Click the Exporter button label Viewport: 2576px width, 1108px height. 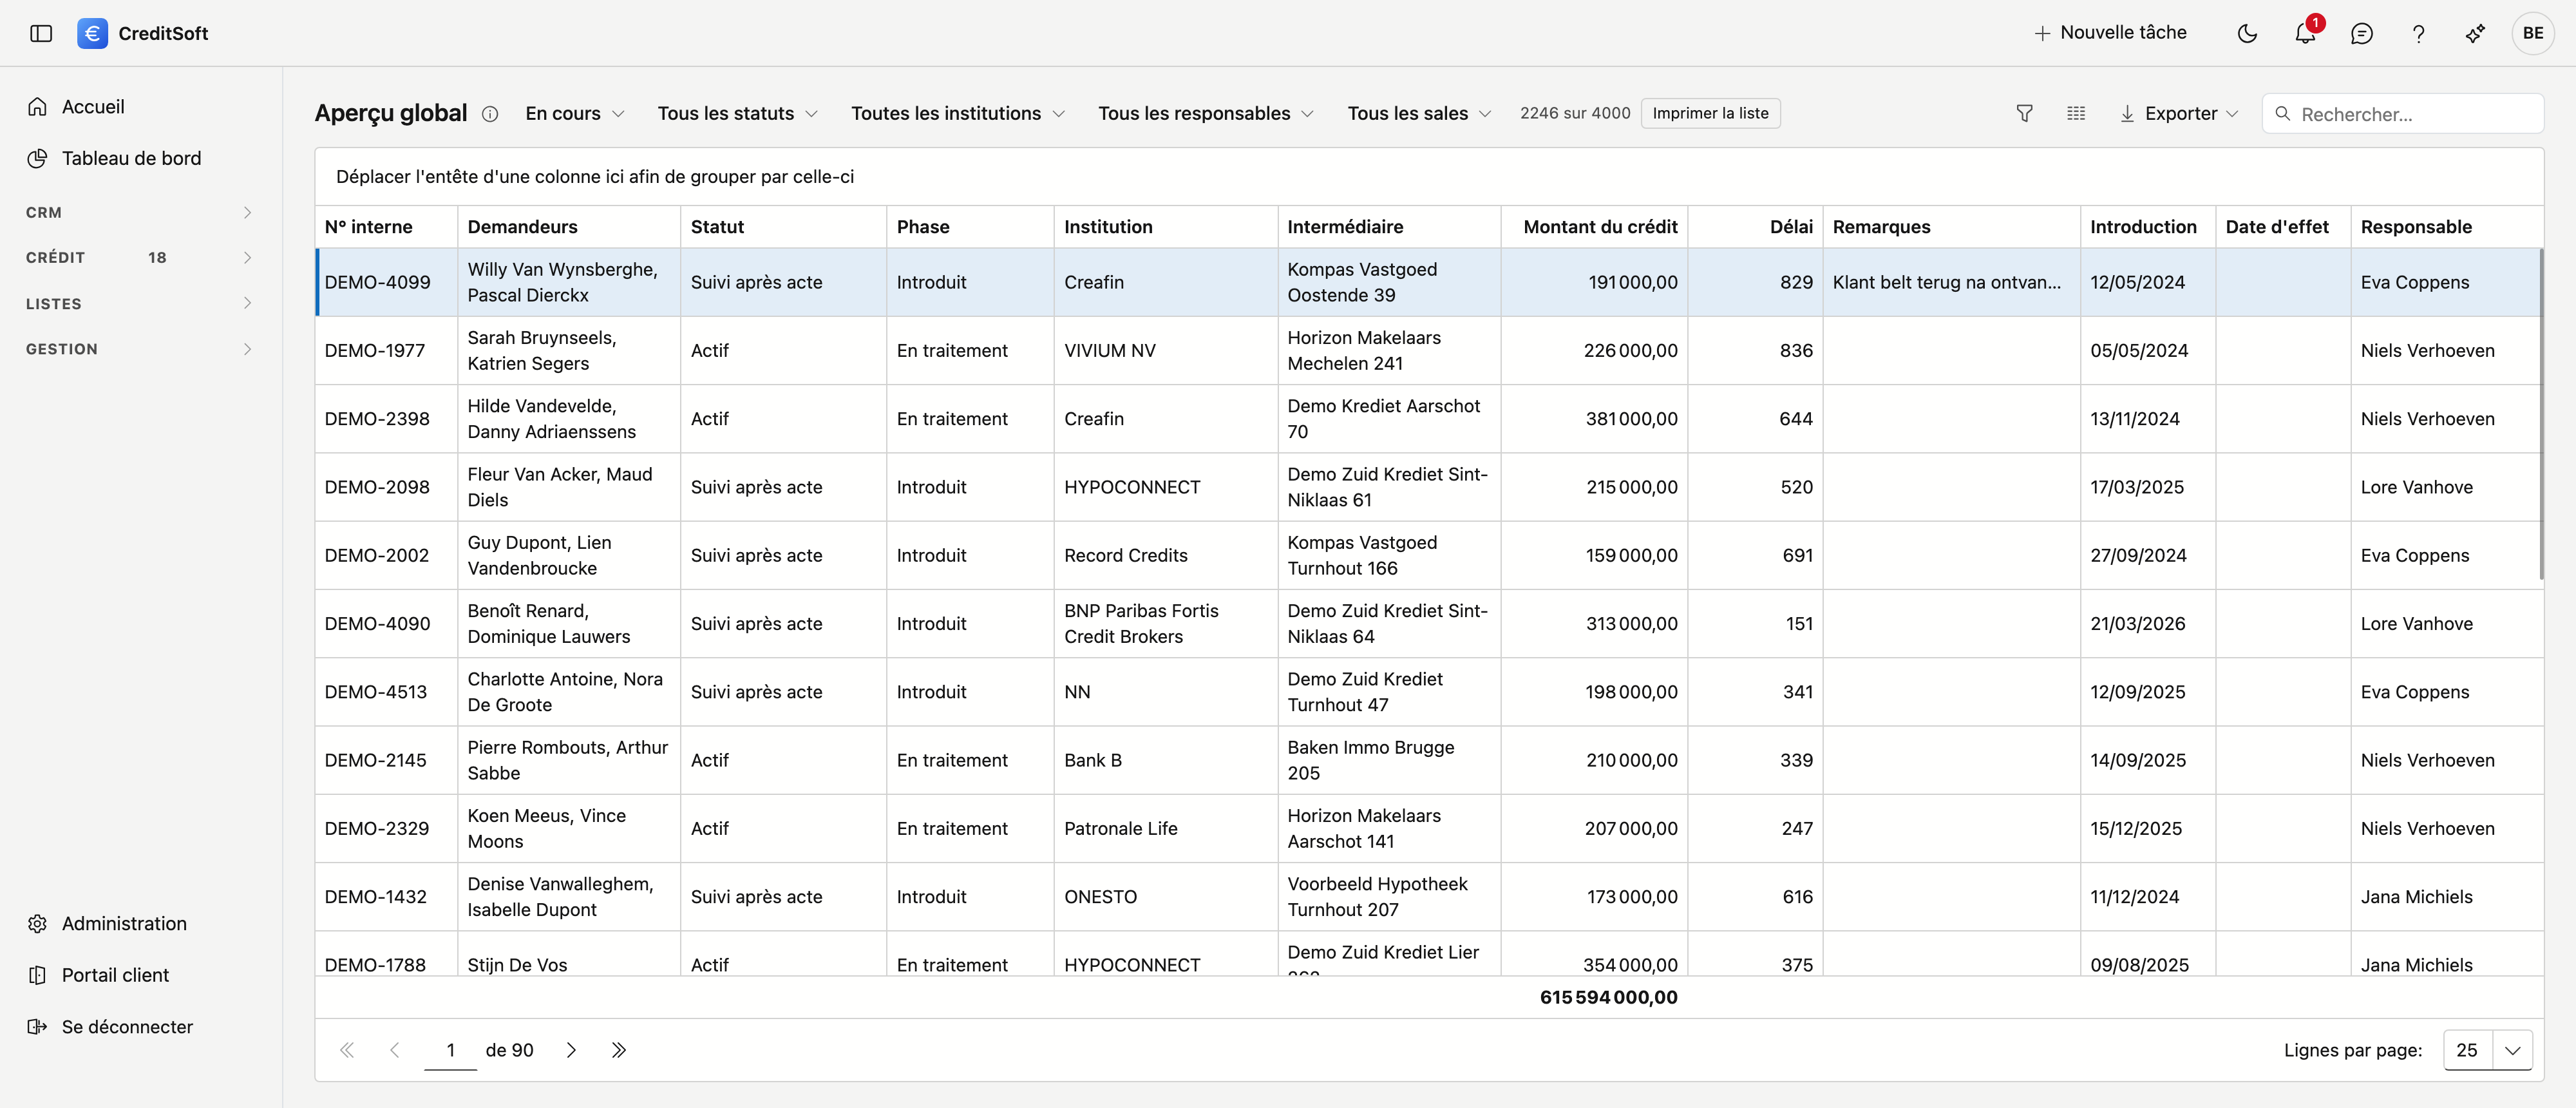pyautogui.click(x=2181, y=114)
